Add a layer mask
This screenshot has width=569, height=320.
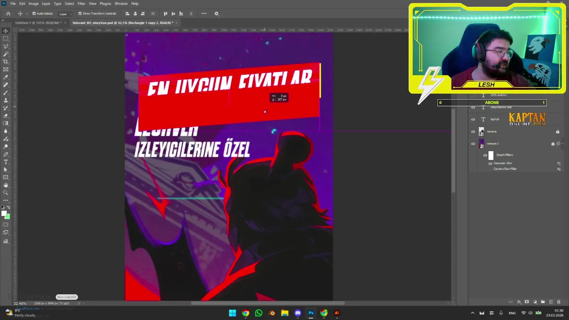pos(527,302)
